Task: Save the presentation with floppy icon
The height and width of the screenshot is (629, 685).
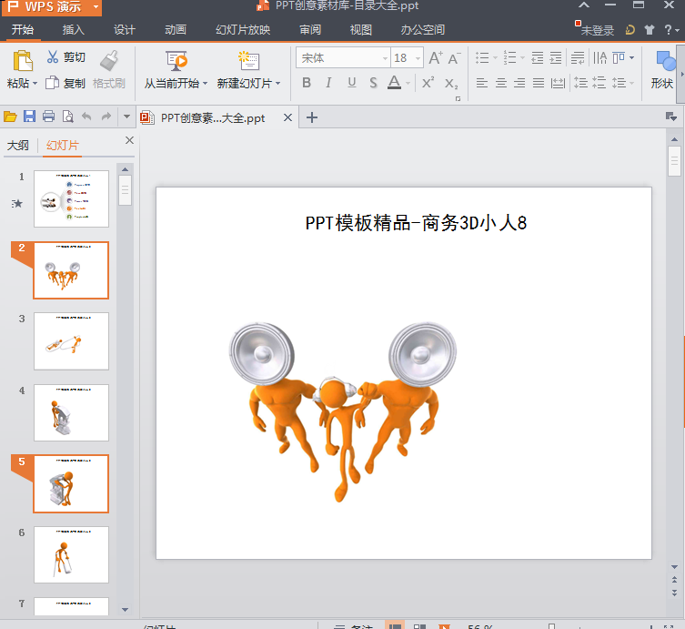Action: pos(29,117)
